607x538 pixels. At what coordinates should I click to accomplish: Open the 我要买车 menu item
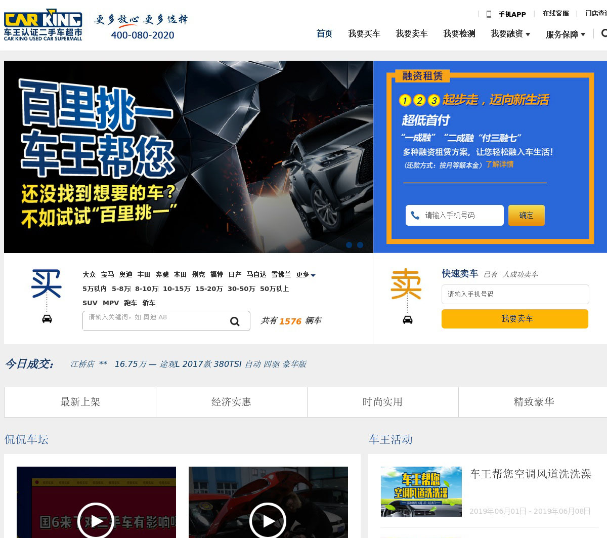[x=364, y=34]
